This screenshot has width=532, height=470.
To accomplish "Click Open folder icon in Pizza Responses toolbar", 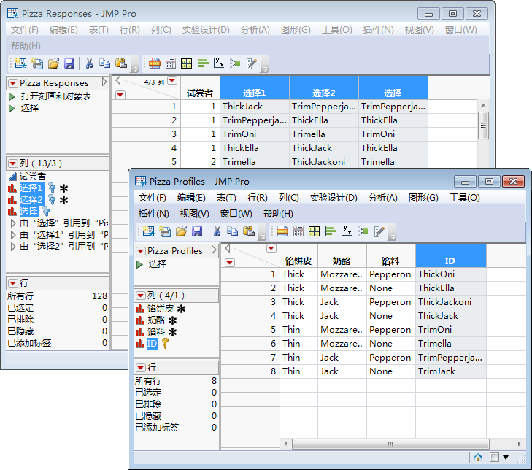I will (x=53, y=63).
